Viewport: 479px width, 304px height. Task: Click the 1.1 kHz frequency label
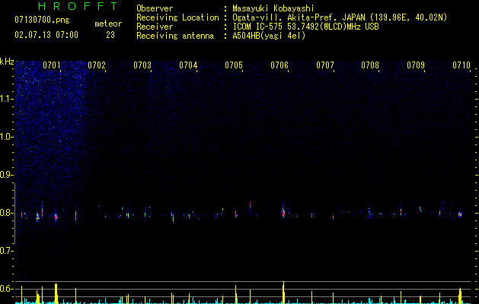click(x=7, y=99)
